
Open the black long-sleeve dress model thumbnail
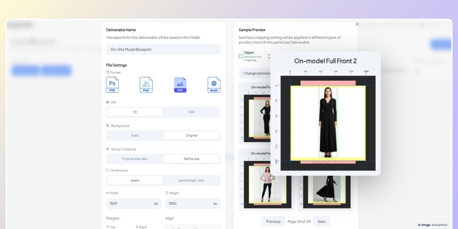257,118
